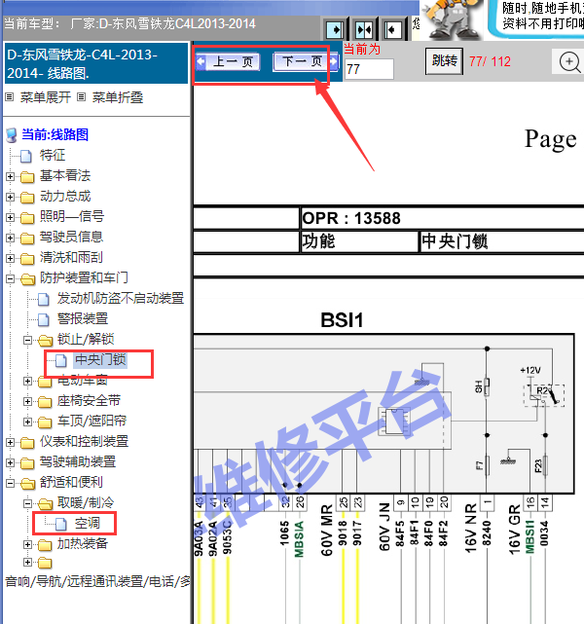Select the 特征 document item

pos(53,155)
